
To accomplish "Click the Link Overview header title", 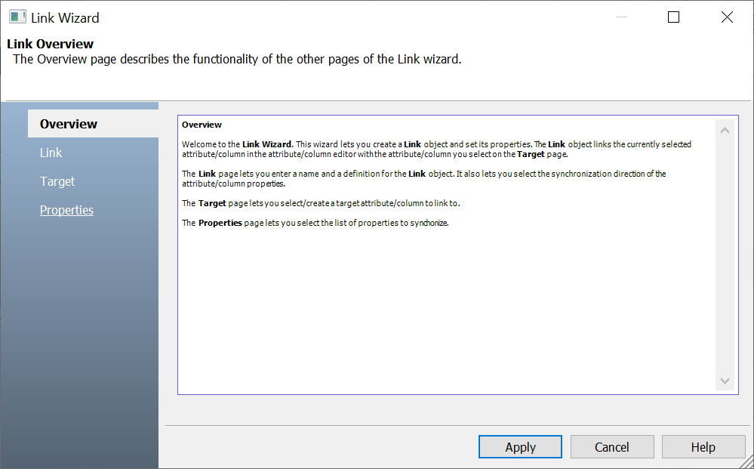I will click(x=51, y=44).
